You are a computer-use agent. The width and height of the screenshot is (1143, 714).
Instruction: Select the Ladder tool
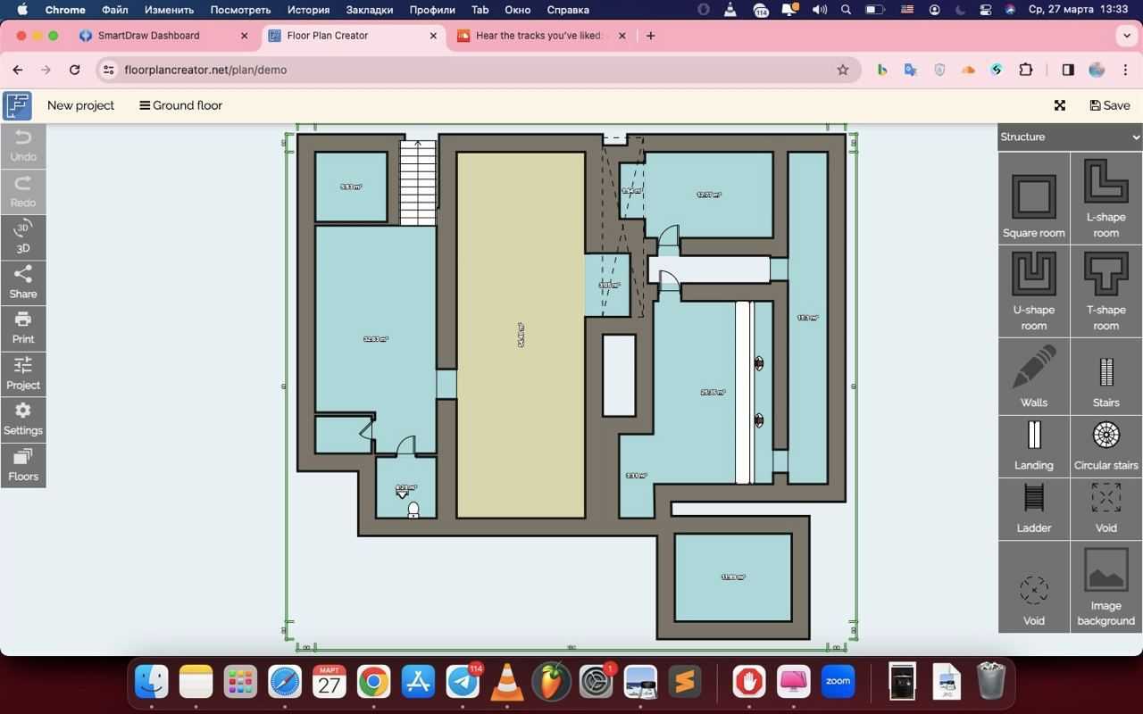pyautogui.click(x=1033, y=508)
